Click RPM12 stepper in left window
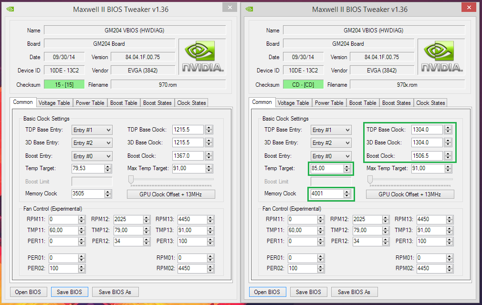This screenshot has width=482, height=305. tap(147, 219)
